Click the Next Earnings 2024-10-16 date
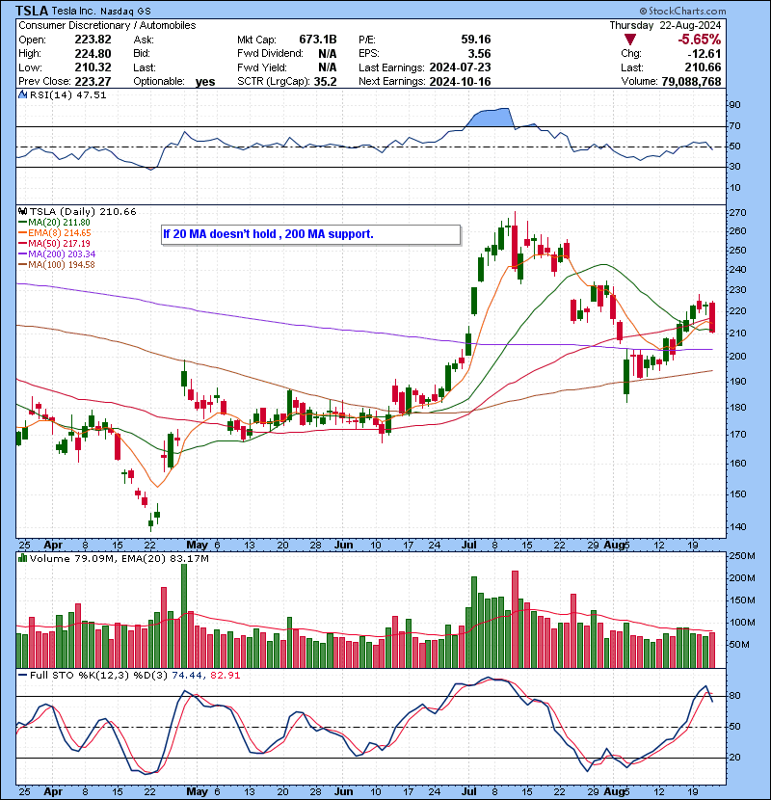 461,81
